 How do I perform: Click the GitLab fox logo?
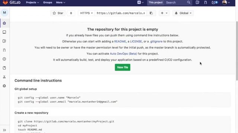coord(5,2)
